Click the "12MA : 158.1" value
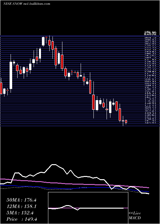The image size is (160, 224). pos(21,206)
